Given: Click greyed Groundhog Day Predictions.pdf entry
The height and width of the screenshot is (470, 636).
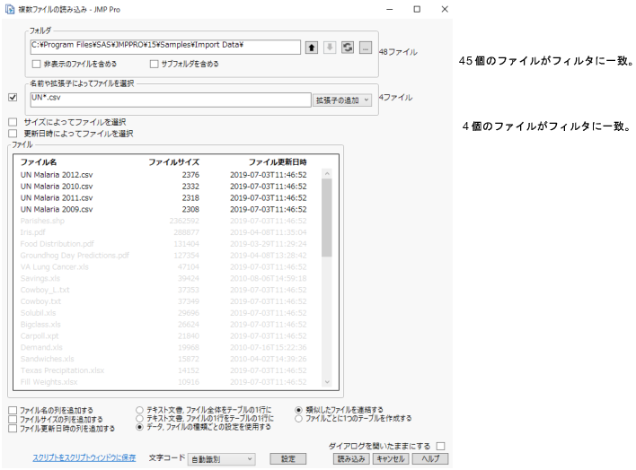Looking at the screenshot, I should (x=75, y=256).
